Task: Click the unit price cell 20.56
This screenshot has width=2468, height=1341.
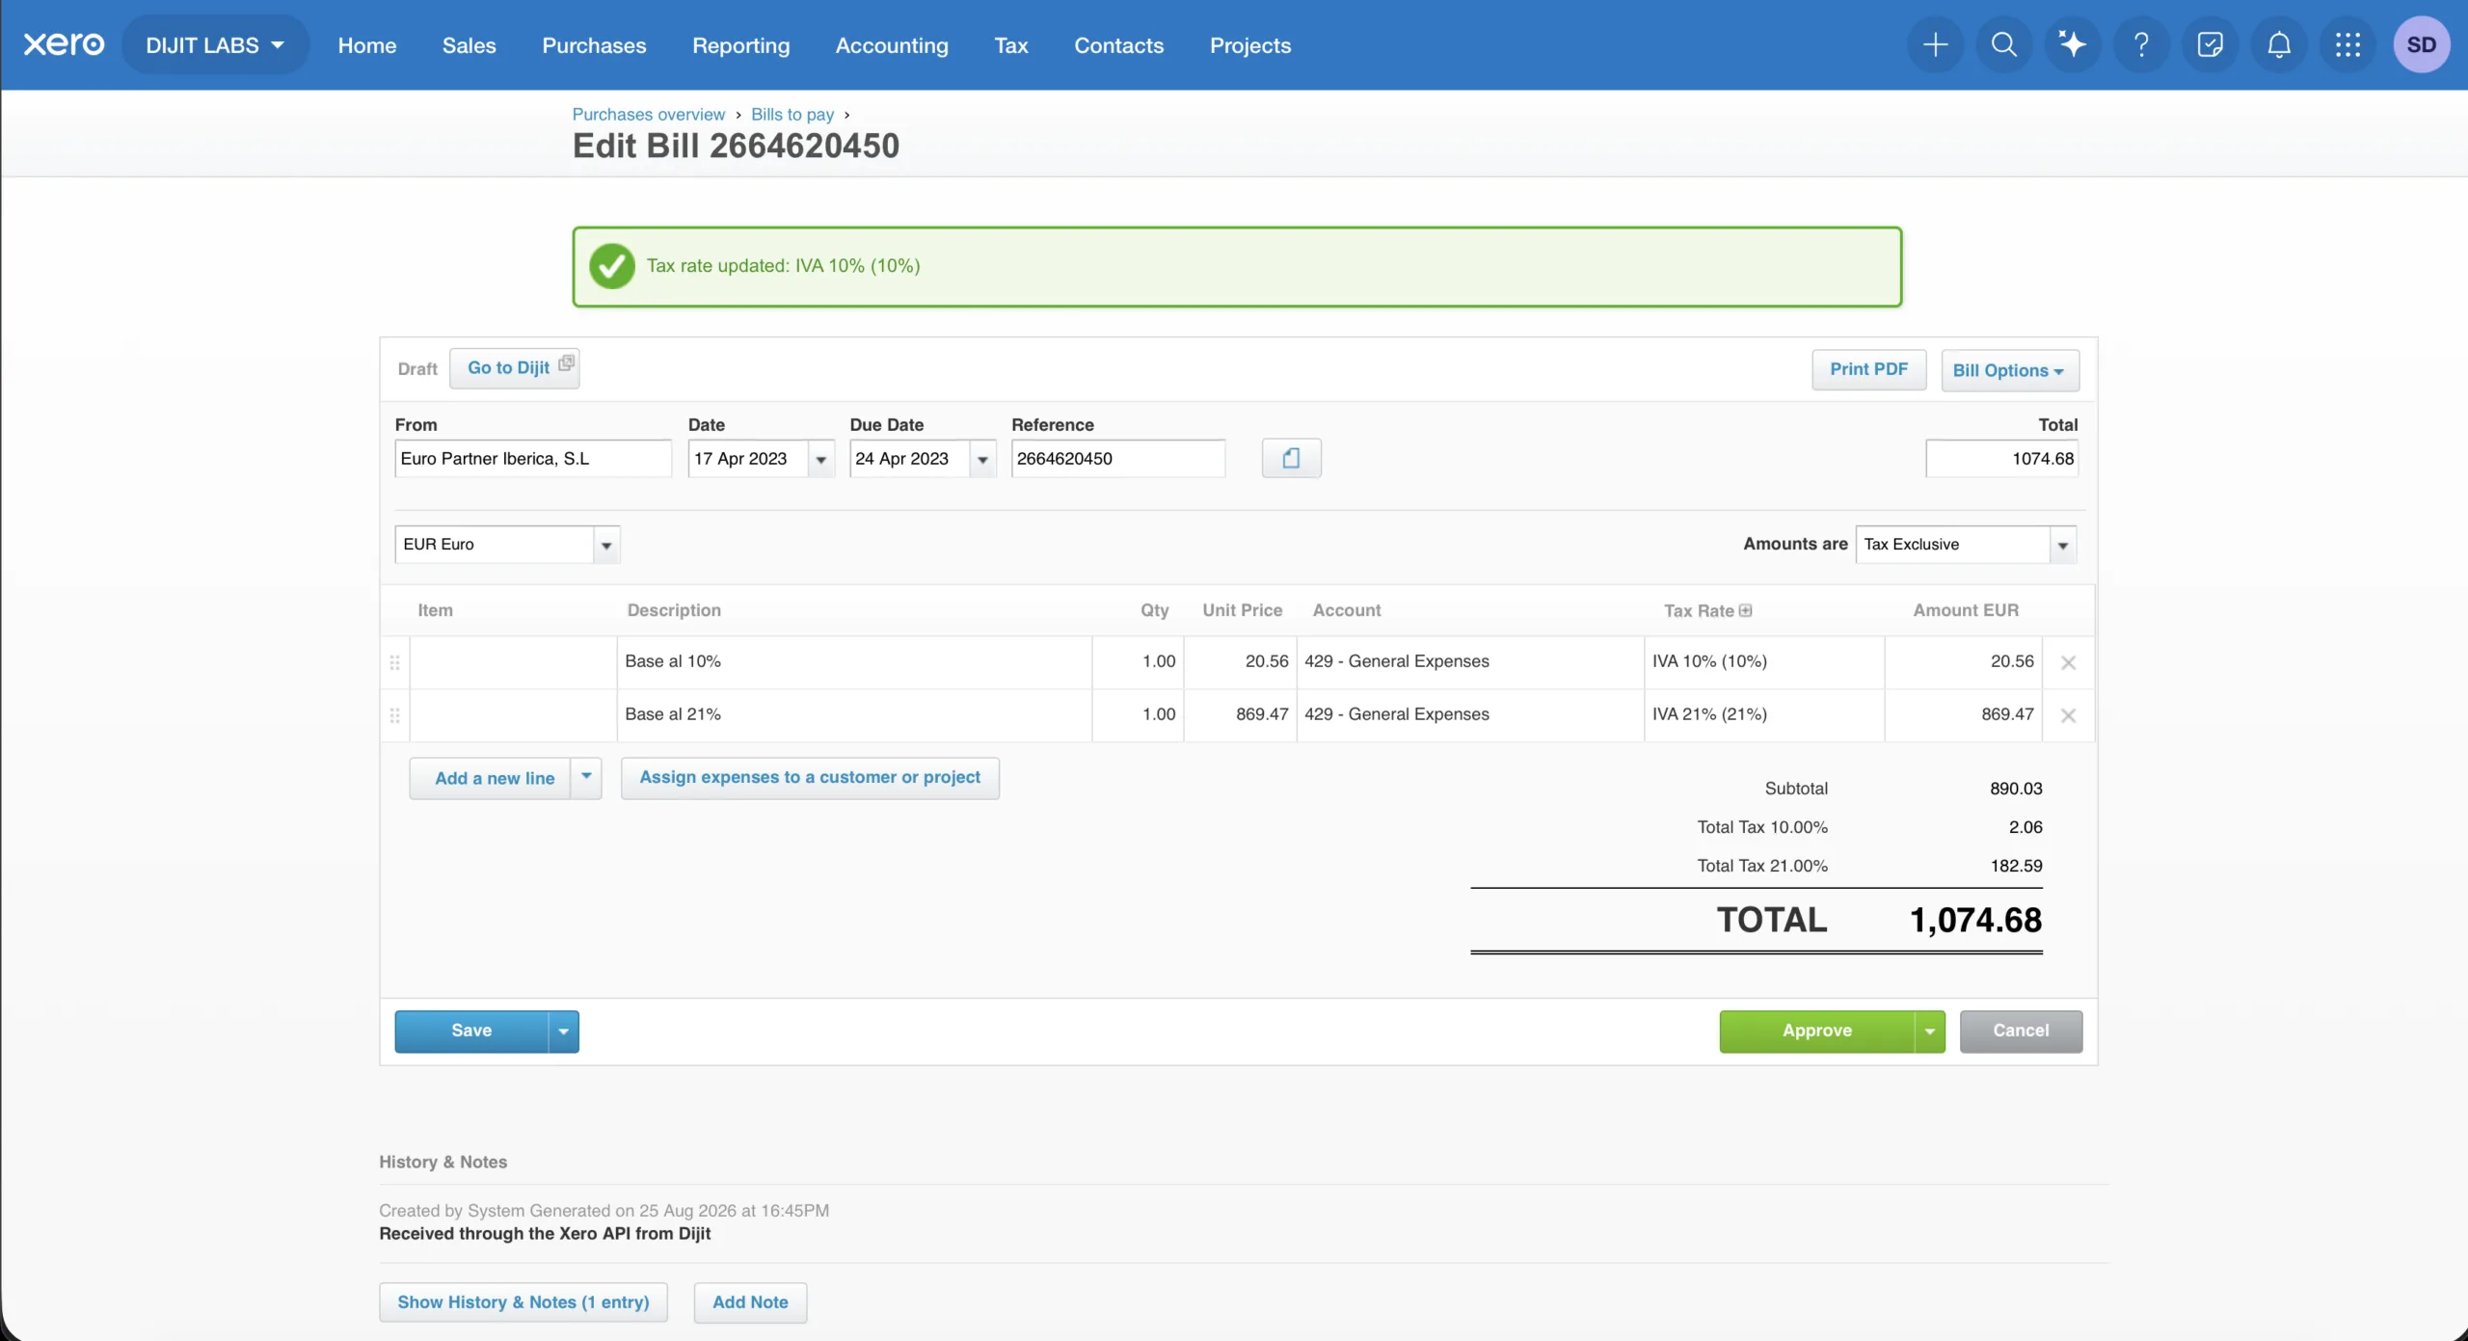Action: (1241, 662)
